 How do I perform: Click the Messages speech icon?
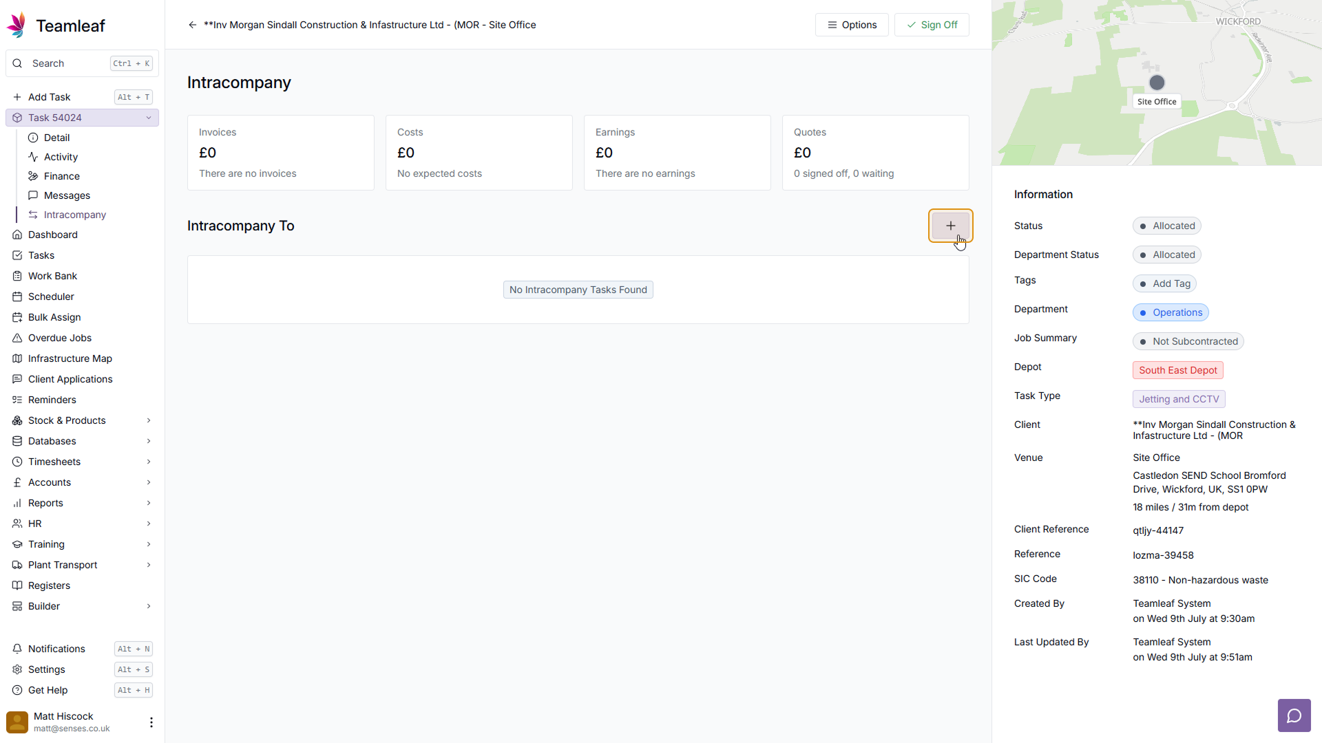(x=33, y=195)
